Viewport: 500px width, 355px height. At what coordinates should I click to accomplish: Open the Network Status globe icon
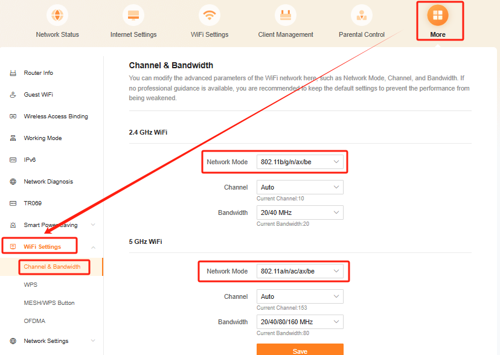click(x=57, y=14)
